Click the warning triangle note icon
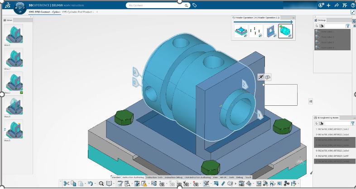The image size is (356, 189). pos(144,184)
